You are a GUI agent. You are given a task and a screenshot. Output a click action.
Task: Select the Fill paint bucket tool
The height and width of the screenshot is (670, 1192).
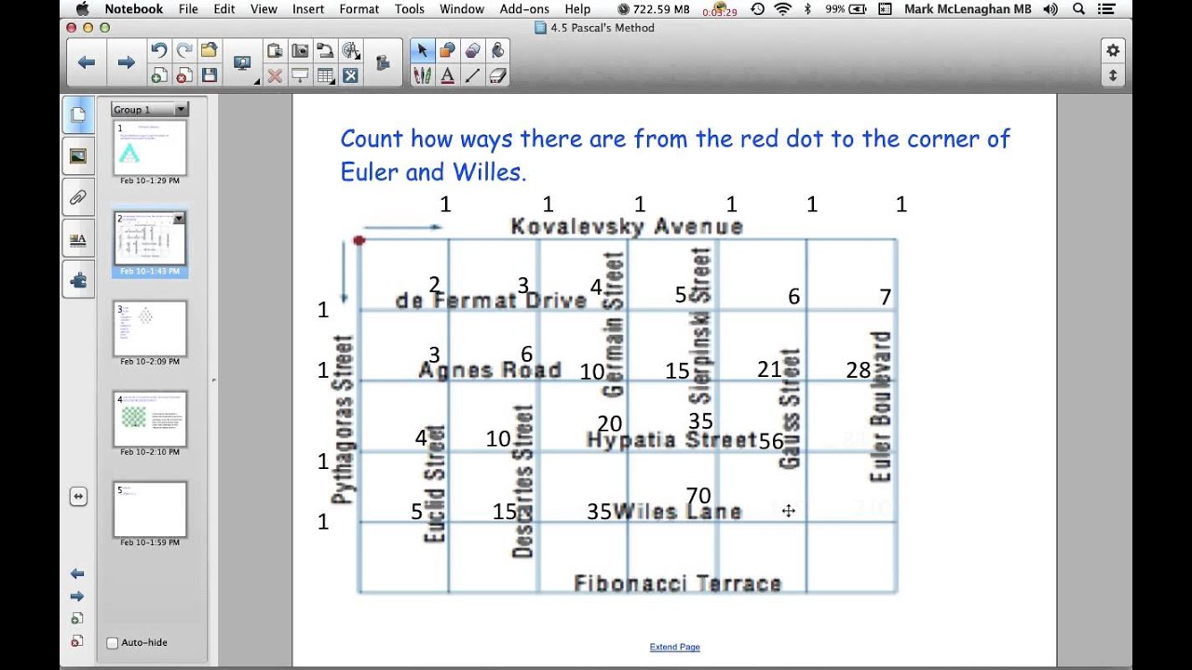pyautogui.click(x=497, y=50)
